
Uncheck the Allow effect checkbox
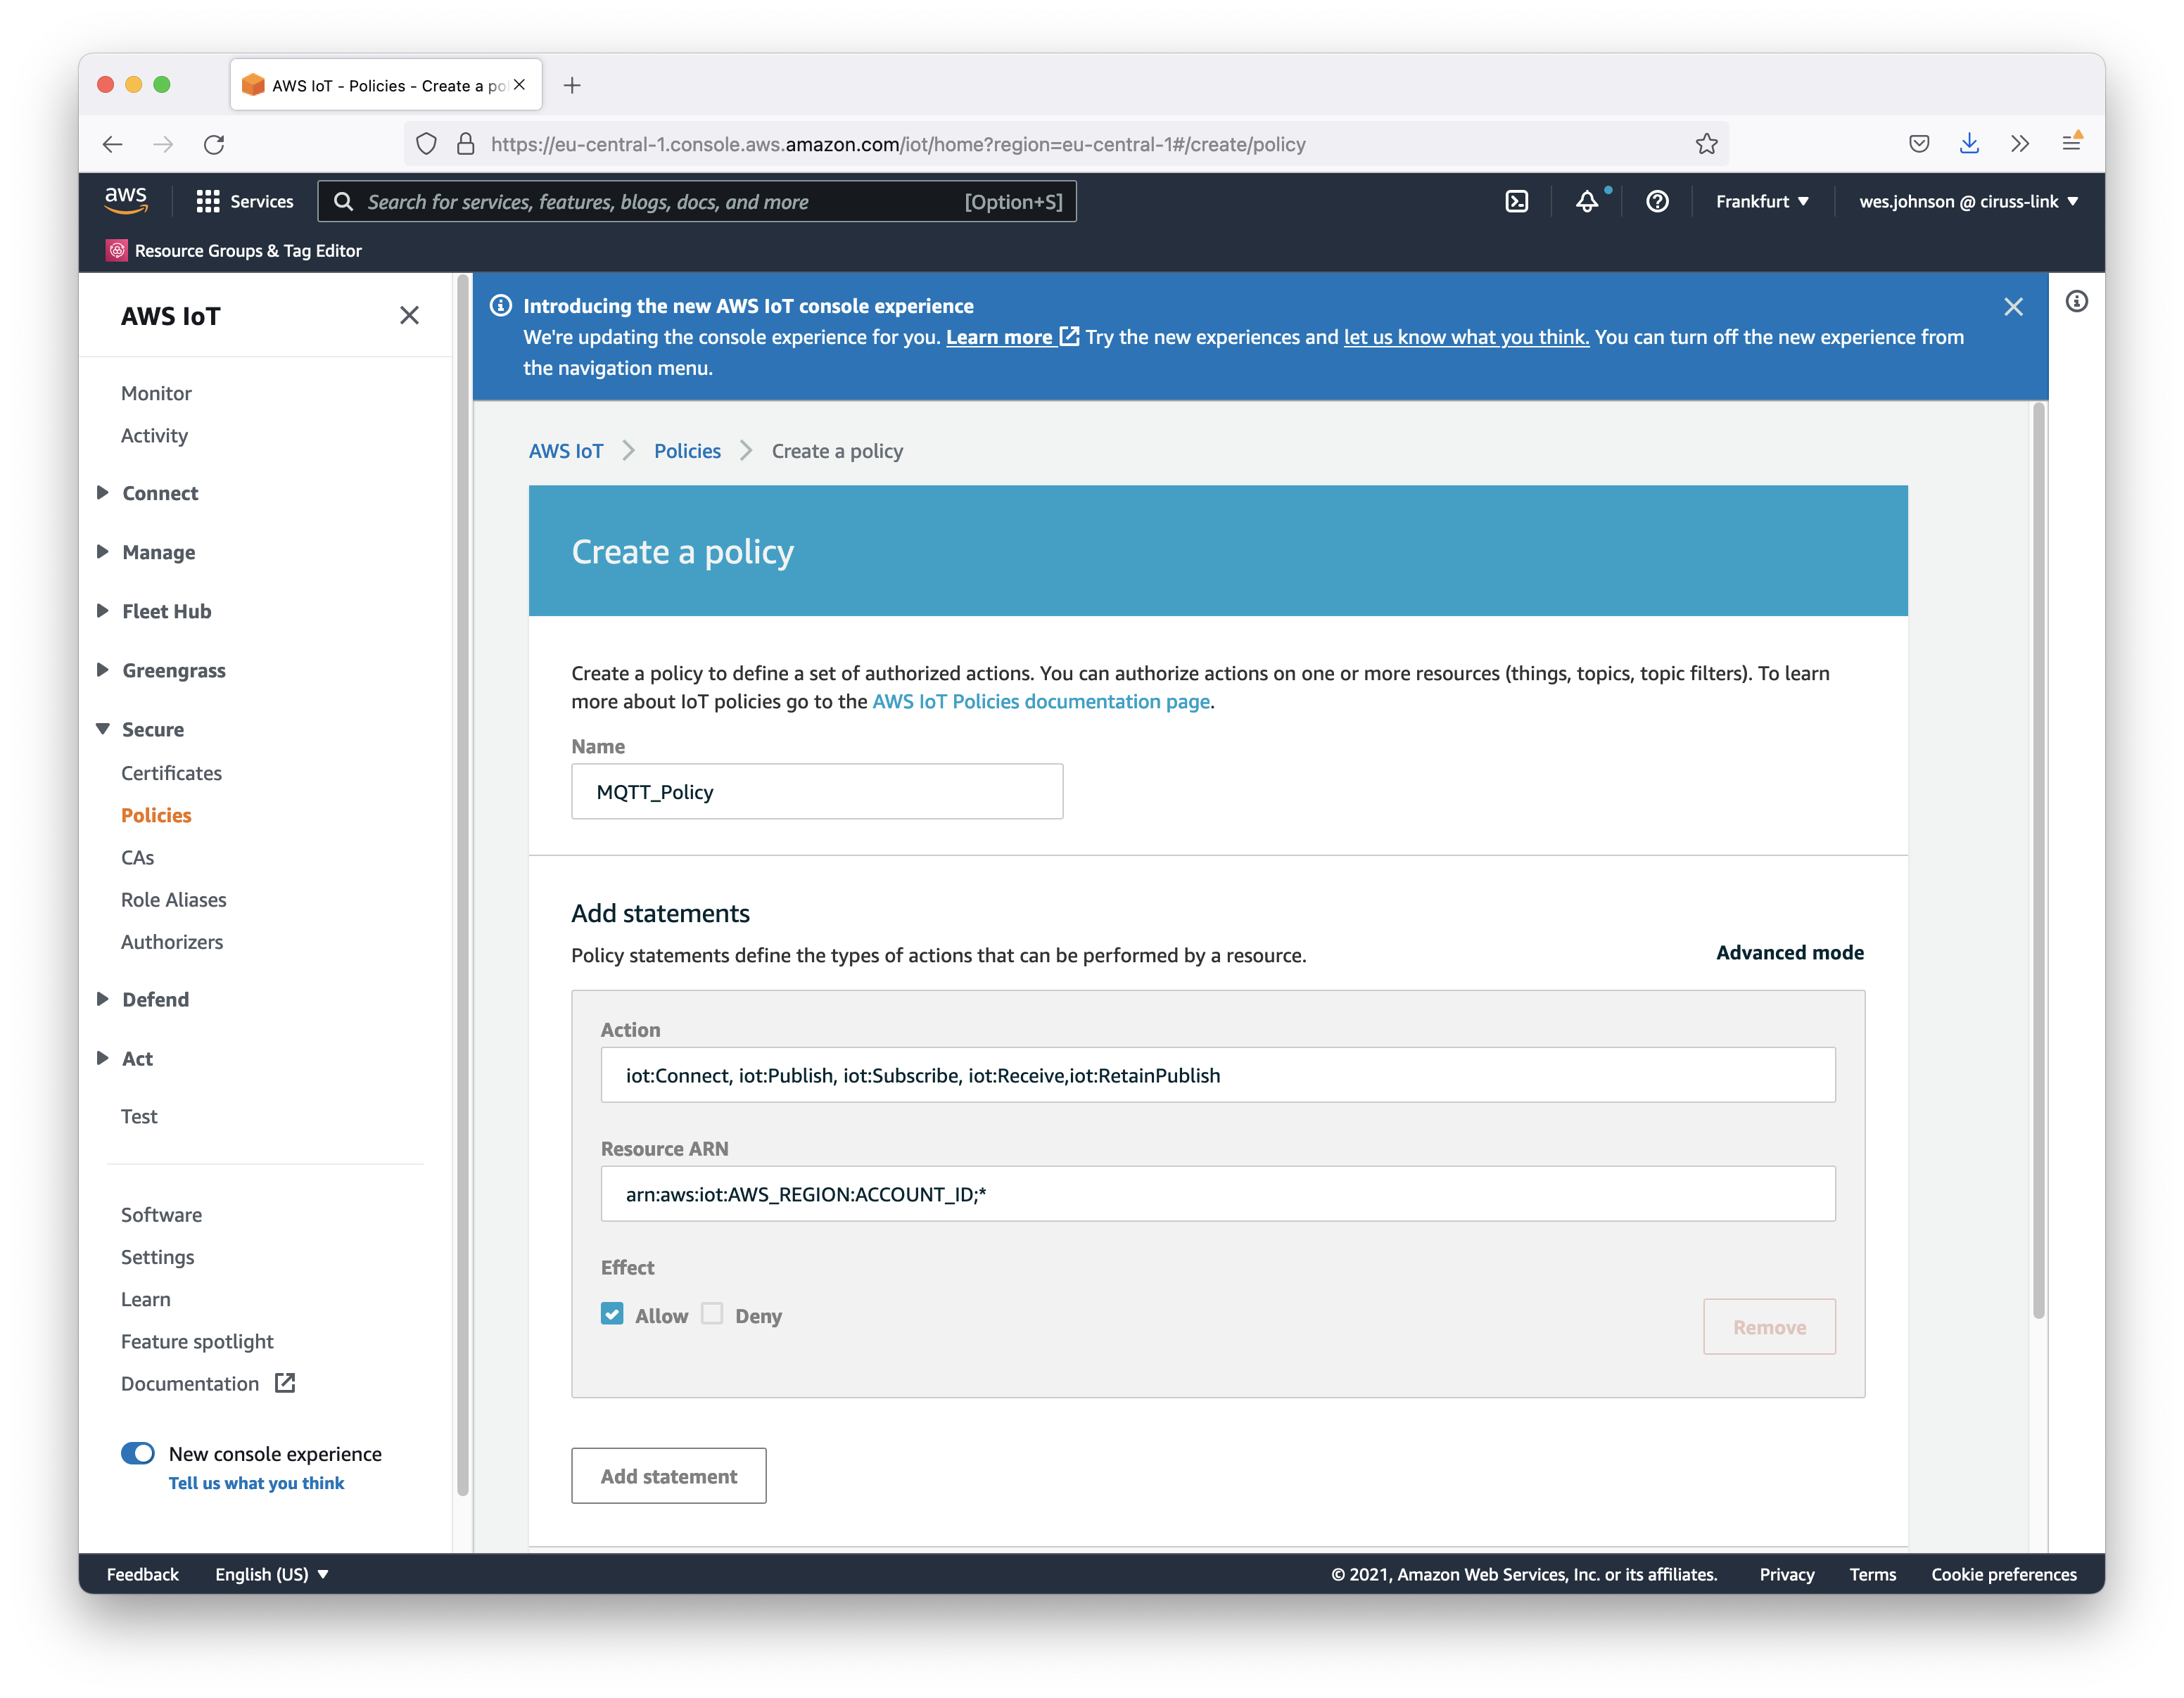click(x=612, y=1314)
